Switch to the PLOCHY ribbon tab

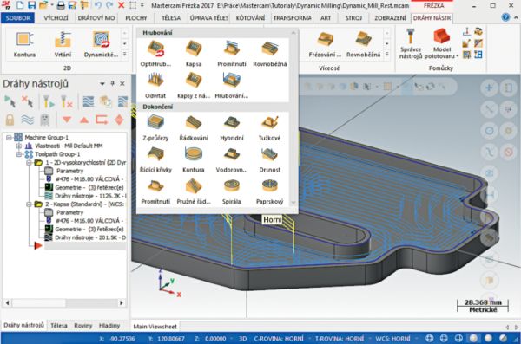coord(136,18)
